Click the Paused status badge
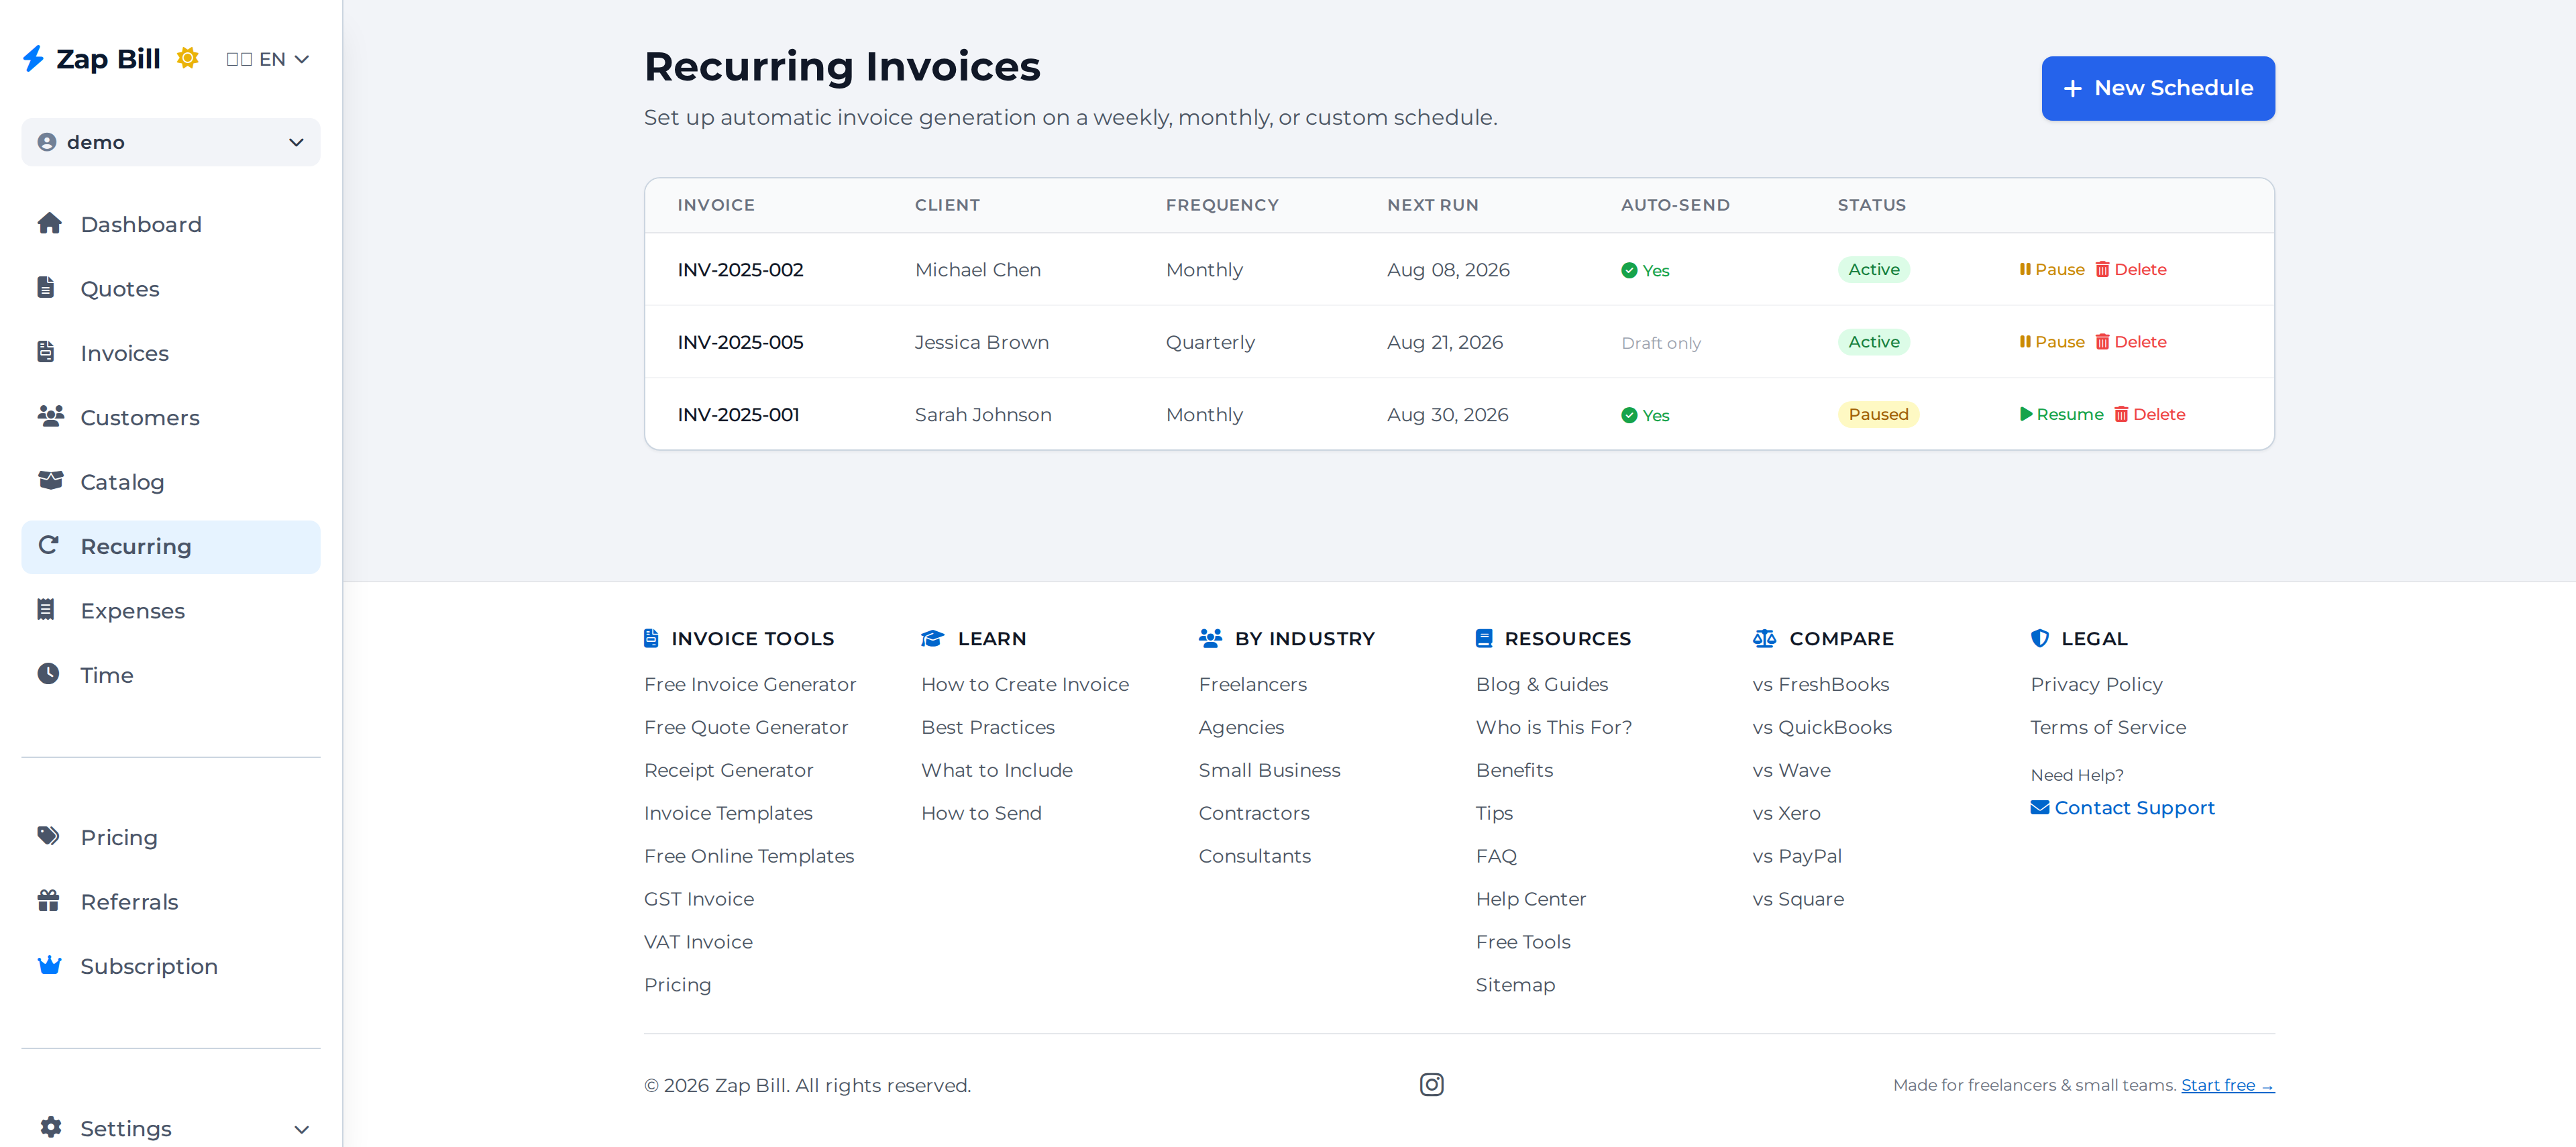This screenshot has height=1147, width=2576. click(x=1878, y=414)
